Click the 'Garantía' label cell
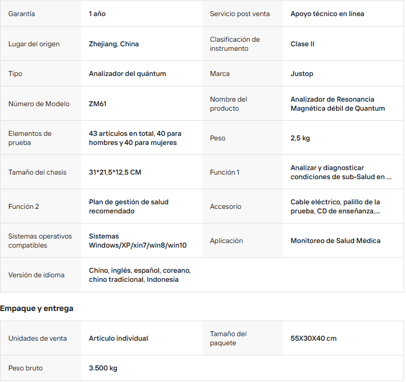The width and height of the screenshot is (406, 382). coord(22,14)
